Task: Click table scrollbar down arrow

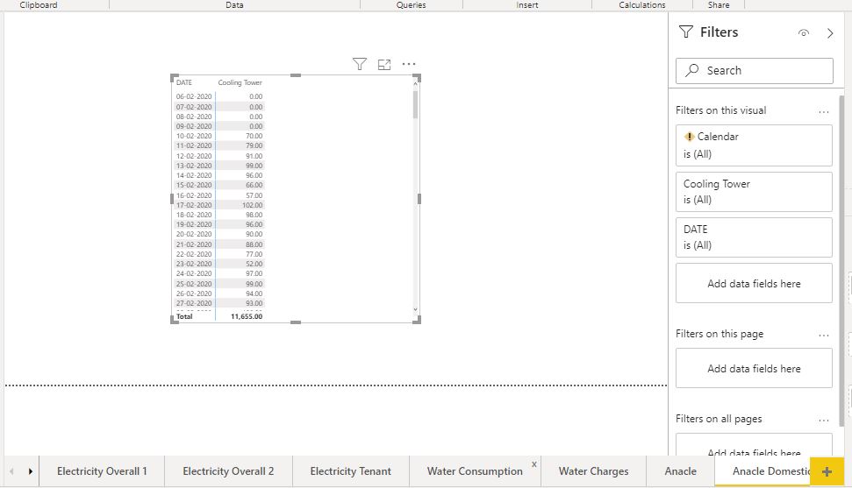Action: pos(415,310)
